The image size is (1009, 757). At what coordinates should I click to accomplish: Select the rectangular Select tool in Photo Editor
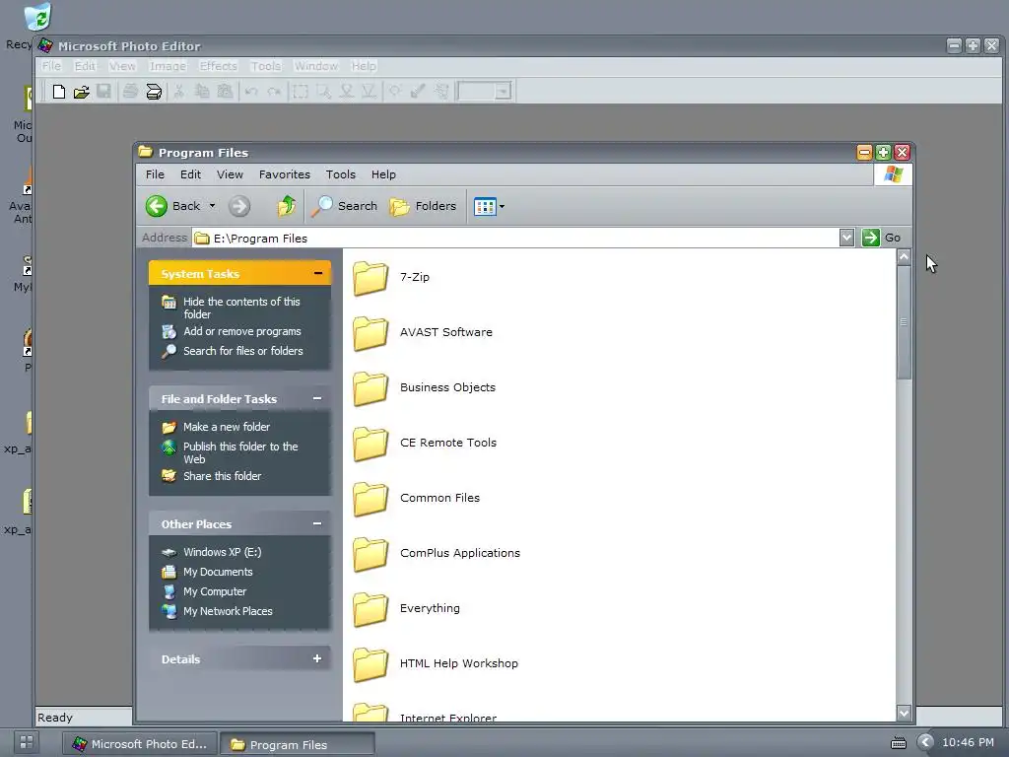[301, 92]
